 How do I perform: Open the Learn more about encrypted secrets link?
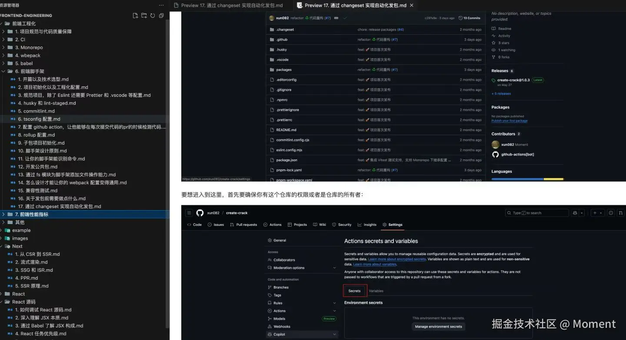click(396, 259)
